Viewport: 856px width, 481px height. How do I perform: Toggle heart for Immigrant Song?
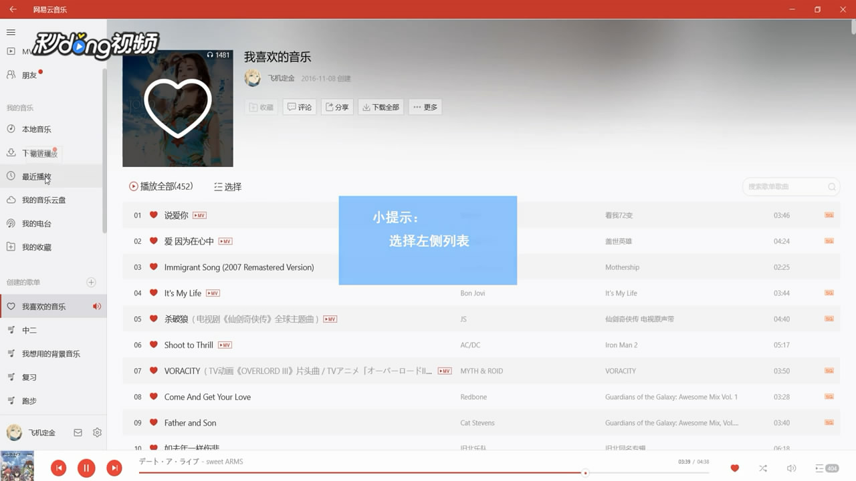pos(153,267)
